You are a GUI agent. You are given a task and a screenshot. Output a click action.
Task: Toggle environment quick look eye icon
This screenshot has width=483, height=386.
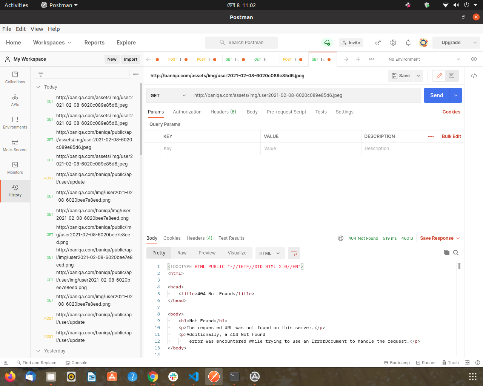(x=474, y=59)
